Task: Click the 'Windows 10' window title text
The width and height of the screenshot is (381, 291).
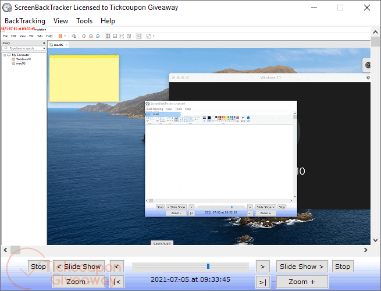Action: click(x=270, y=77)
